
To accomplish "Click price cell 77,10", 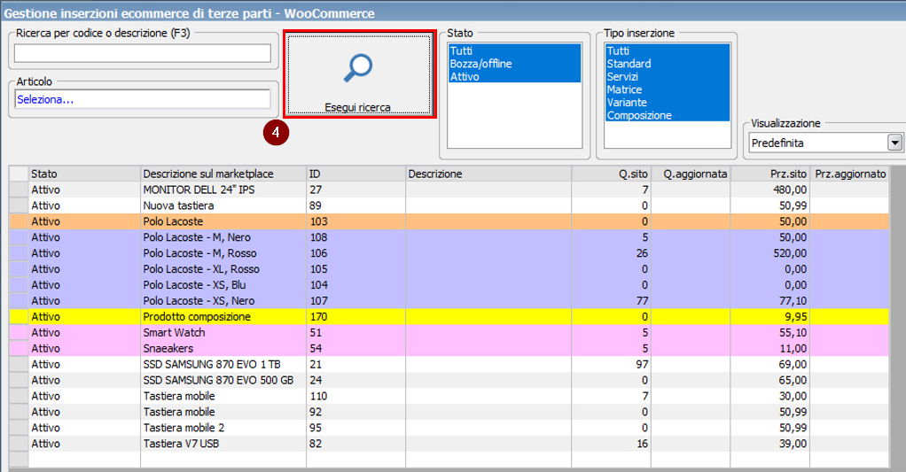I will (769, 300).
